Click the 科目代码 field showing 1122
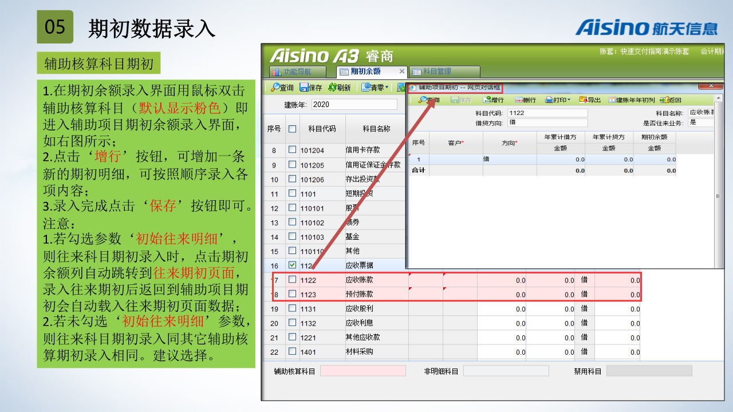This screenshot has width=733, height=412. [547, 113]
